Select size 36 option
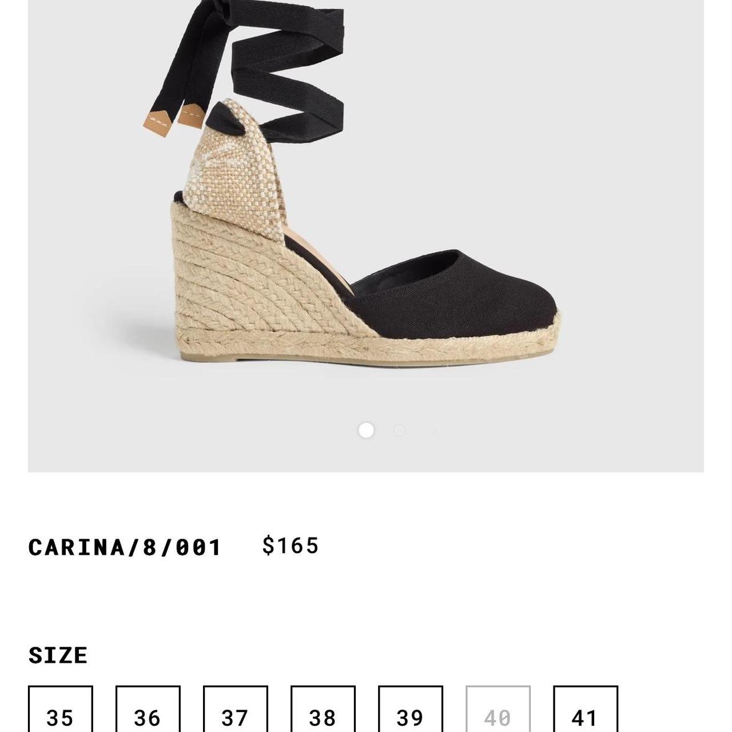 [148, 709]
